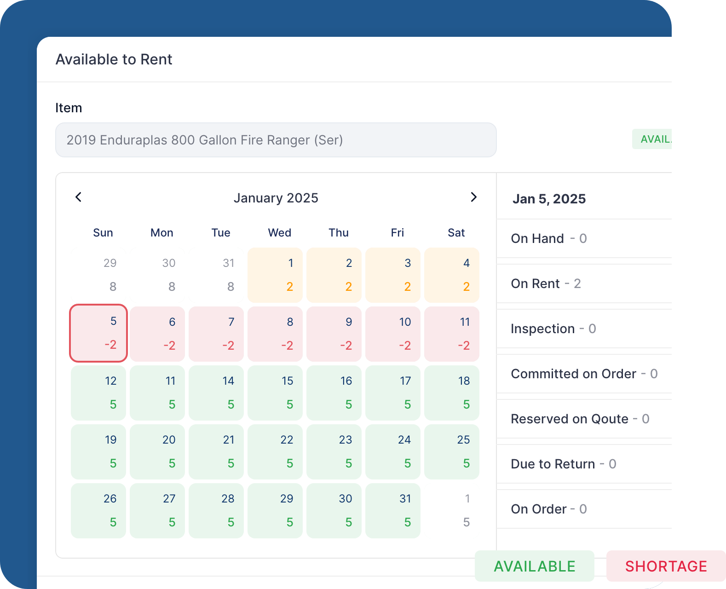The width and height of the screenshot is (726, 589).
Task: Click the On Order - 0 row
Action: [x=584, y=509]
